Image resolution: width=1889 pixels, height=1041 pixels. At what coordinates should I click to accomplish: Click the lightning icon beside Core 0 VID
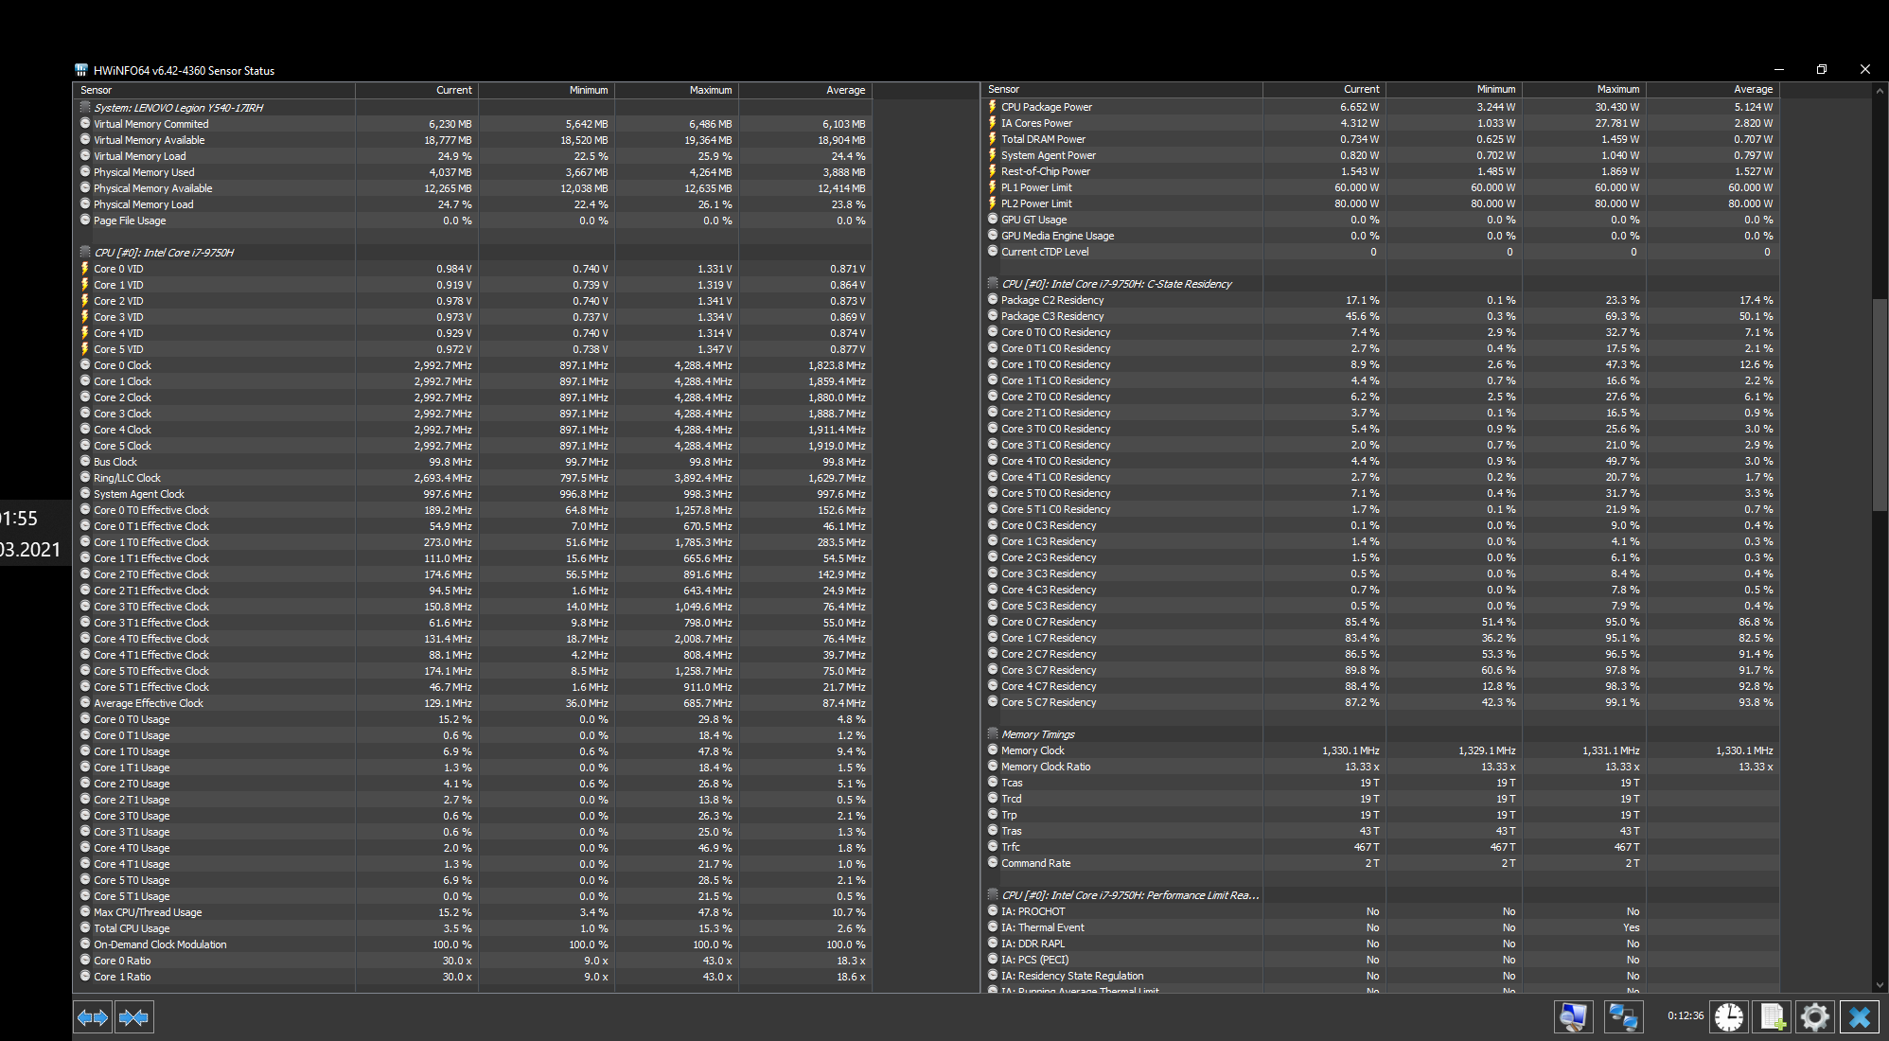pos(85,269)
